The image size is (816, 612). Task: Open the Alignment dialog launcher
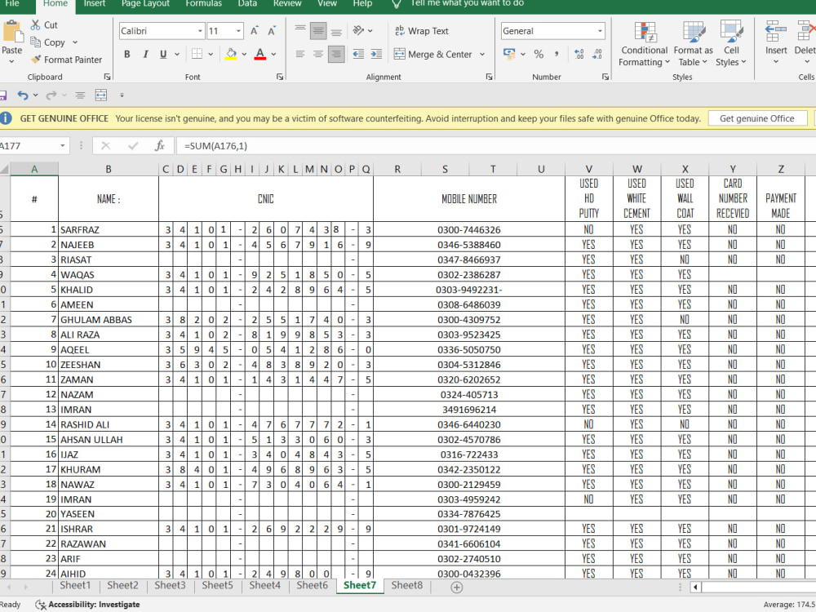click(489, 77)
